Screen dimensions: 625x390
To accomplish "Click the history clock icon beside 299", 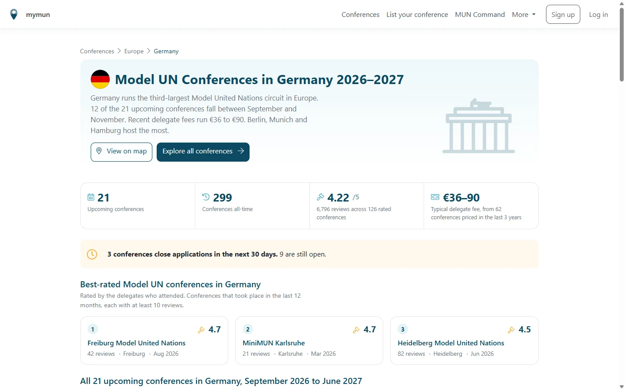I will (x=206, y=197).
